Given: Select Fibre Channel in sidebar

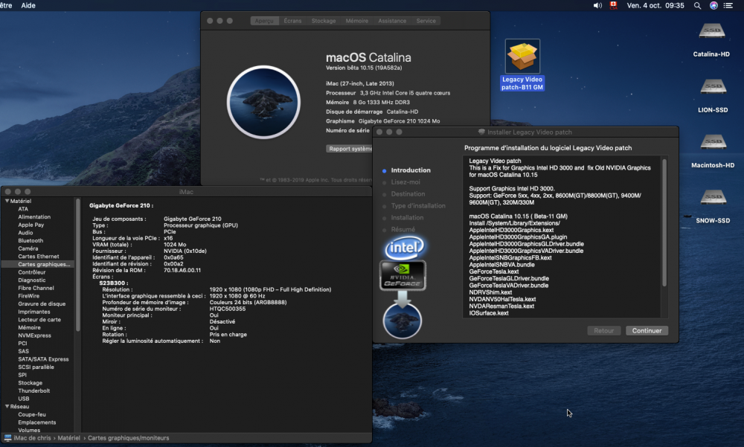Looking at the screenshot, I should click(x=36, y=288).
